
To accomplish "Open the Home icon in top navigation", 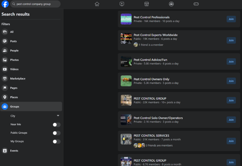I will pyautogui.click(x=97, y=4).
